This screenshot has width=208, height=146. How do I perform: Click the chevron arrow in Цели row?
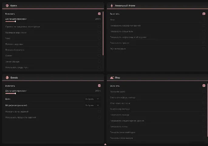pyautogui.click(x=98, y=99)
